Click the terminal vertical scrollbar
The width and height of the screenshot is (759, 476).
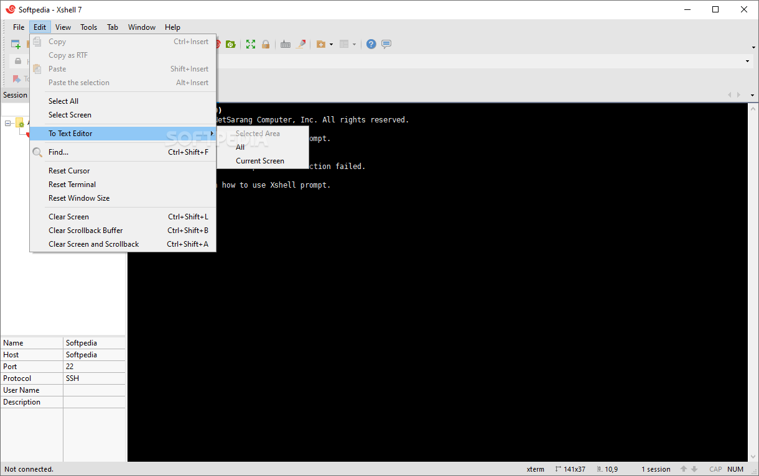tap(753, 282)
